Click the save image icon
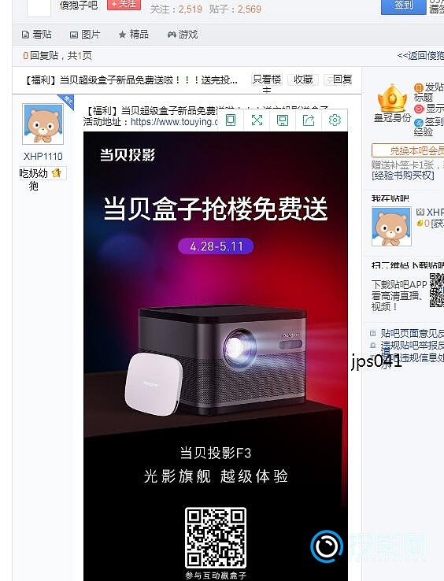The image size is (444, 581). click(x=283, y=120)
